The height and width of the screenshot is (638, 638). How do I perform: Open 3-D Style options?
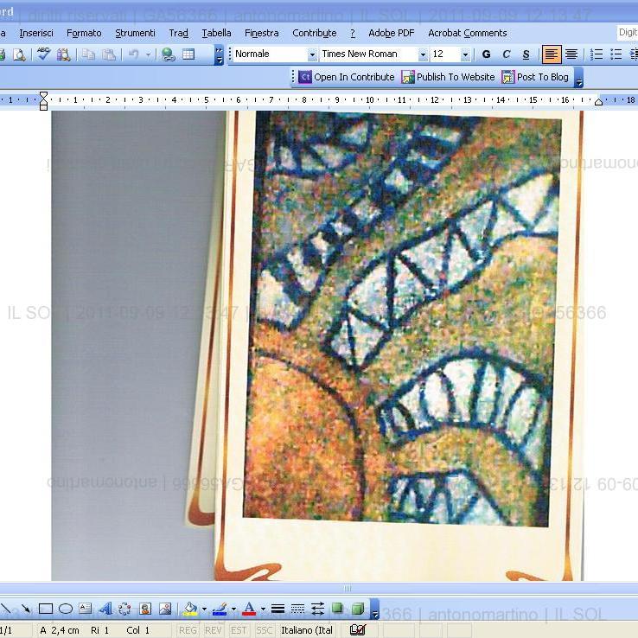[x=358, y=609]
